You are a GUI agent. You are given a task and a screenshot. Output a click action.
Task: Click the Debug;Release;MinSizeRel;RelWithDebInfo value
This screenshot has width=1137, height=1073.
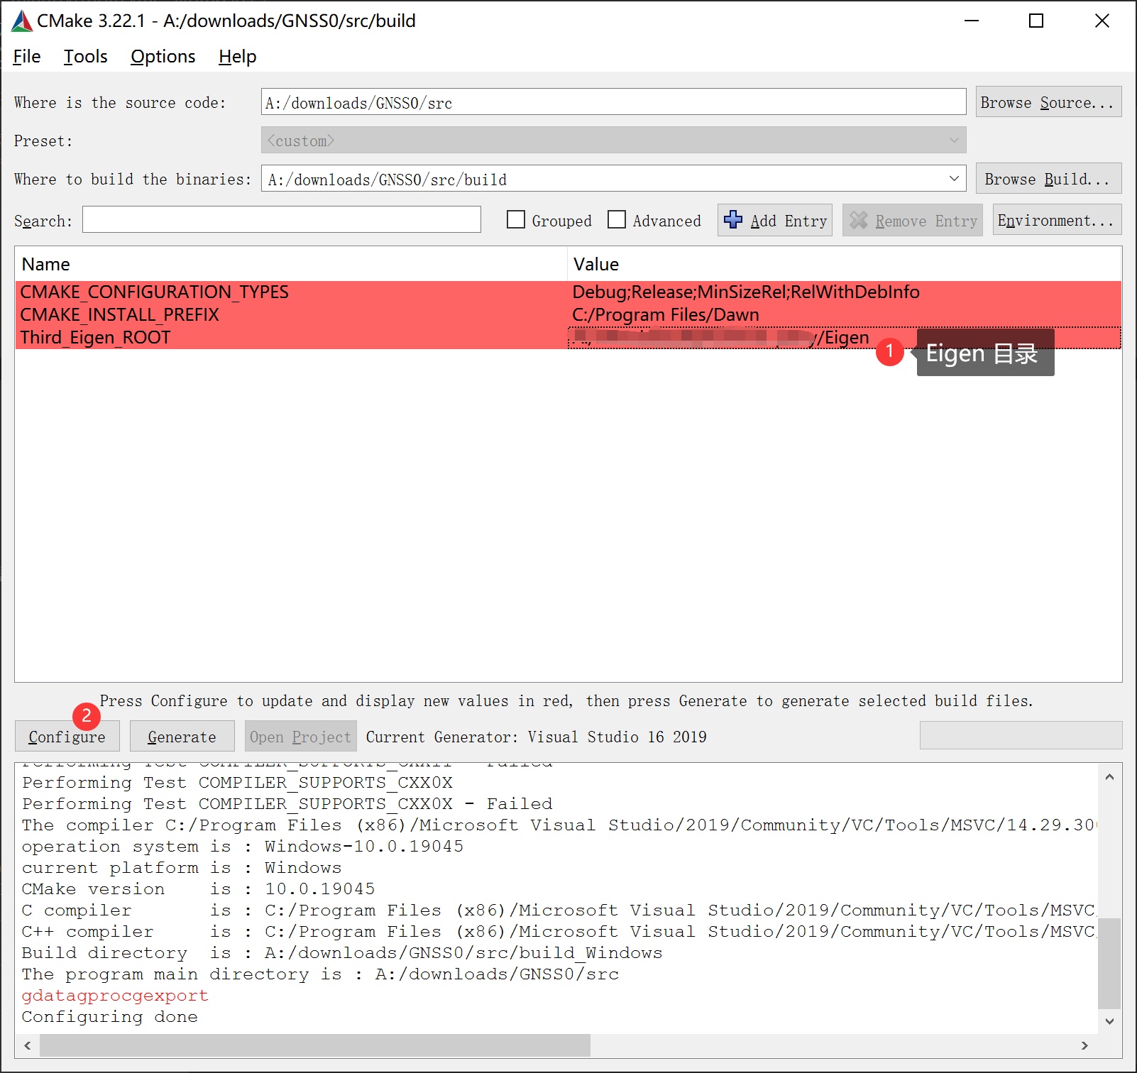746,292
